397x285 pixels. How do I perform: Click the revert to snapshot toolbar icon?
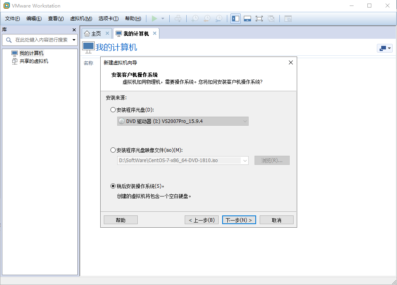click(207, 19)
